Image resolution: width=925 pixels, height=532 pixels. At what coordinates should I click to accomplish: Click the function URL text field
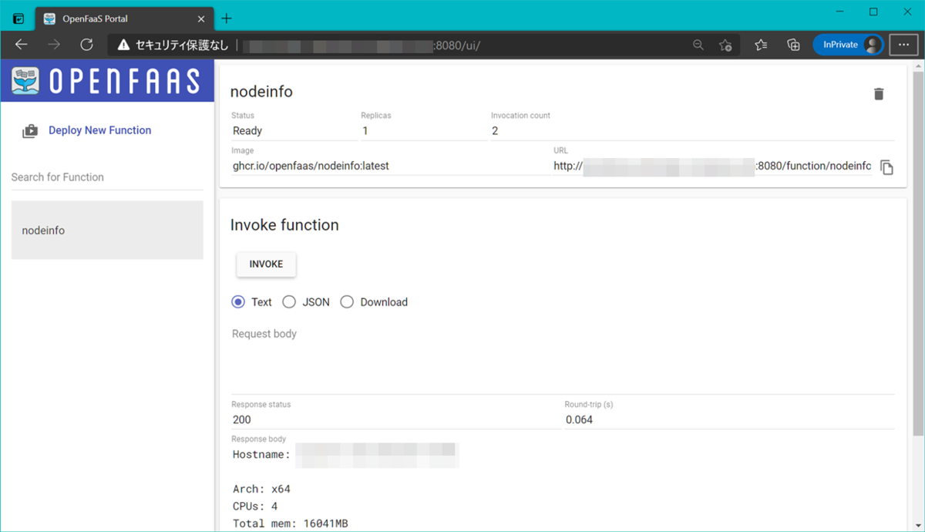click(712, 166)
